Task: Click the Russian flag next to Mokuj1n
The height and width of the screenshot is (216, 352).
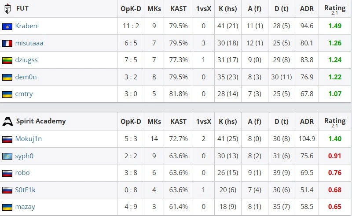Action: [x=7, y=139]
